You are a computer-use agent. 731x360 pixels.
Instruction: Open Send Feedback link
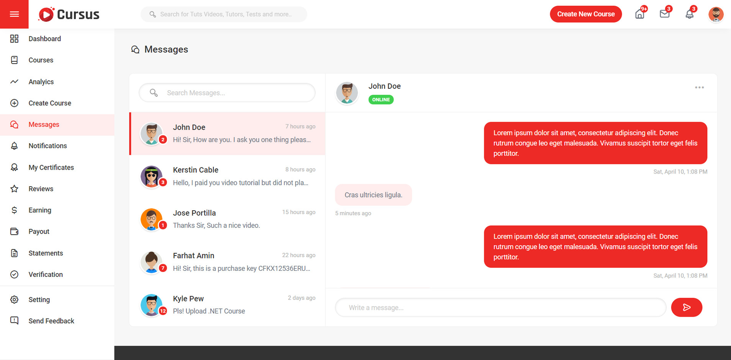point(51,321)
